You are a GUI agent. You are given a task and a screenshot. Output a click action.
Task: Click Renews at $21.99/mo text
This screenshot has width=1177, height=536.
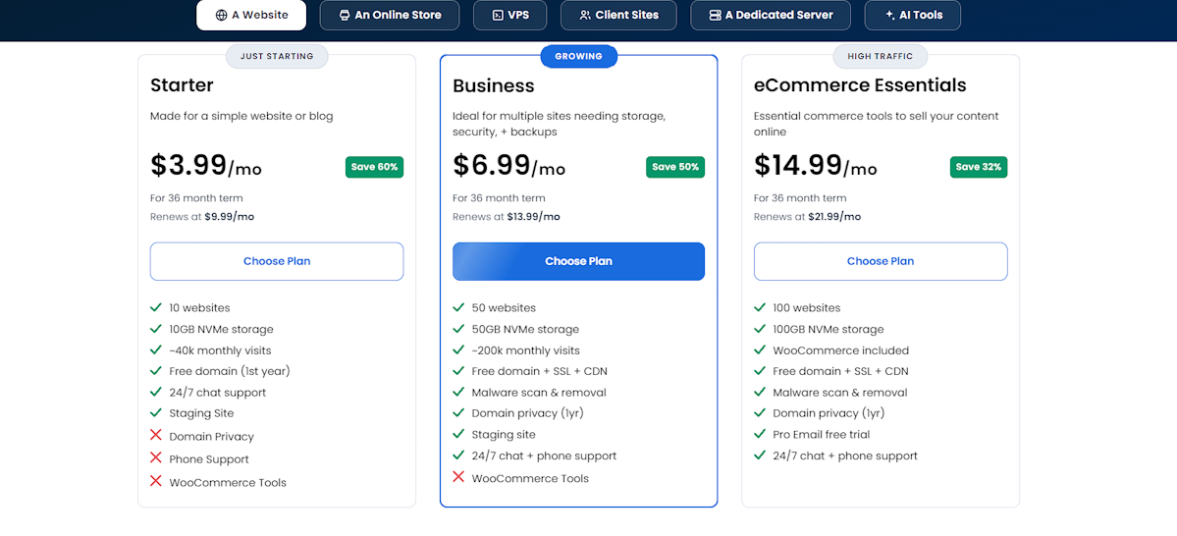pyautogui.click(x=808, y=217)
